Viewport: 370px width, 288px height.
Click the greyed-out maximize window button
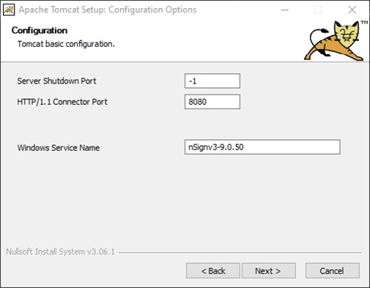coord(318,10)
